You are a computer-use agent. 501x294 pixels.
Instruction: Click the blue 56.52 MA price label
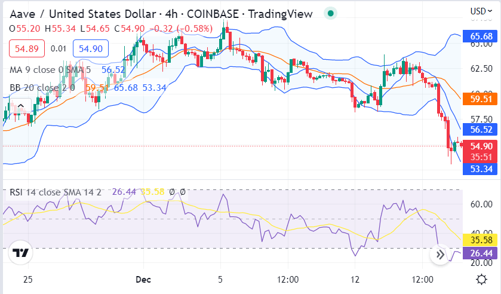pos(480,130)
